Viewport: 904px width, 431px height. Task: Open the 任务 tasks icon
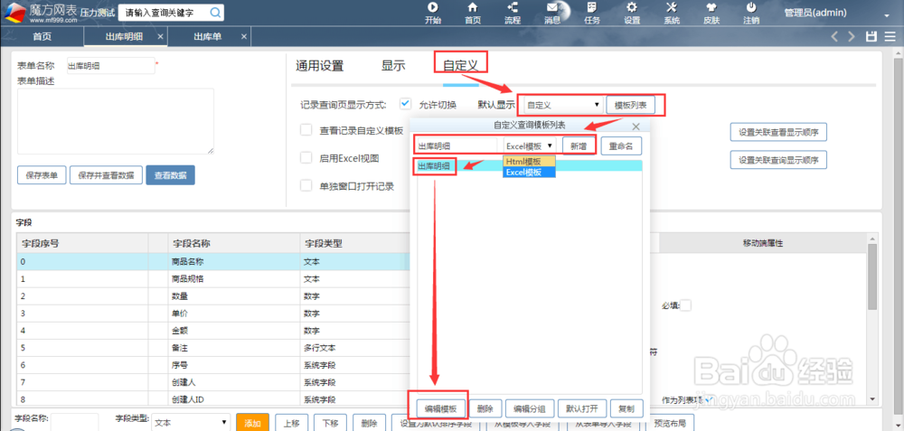[x=592, y=8]
